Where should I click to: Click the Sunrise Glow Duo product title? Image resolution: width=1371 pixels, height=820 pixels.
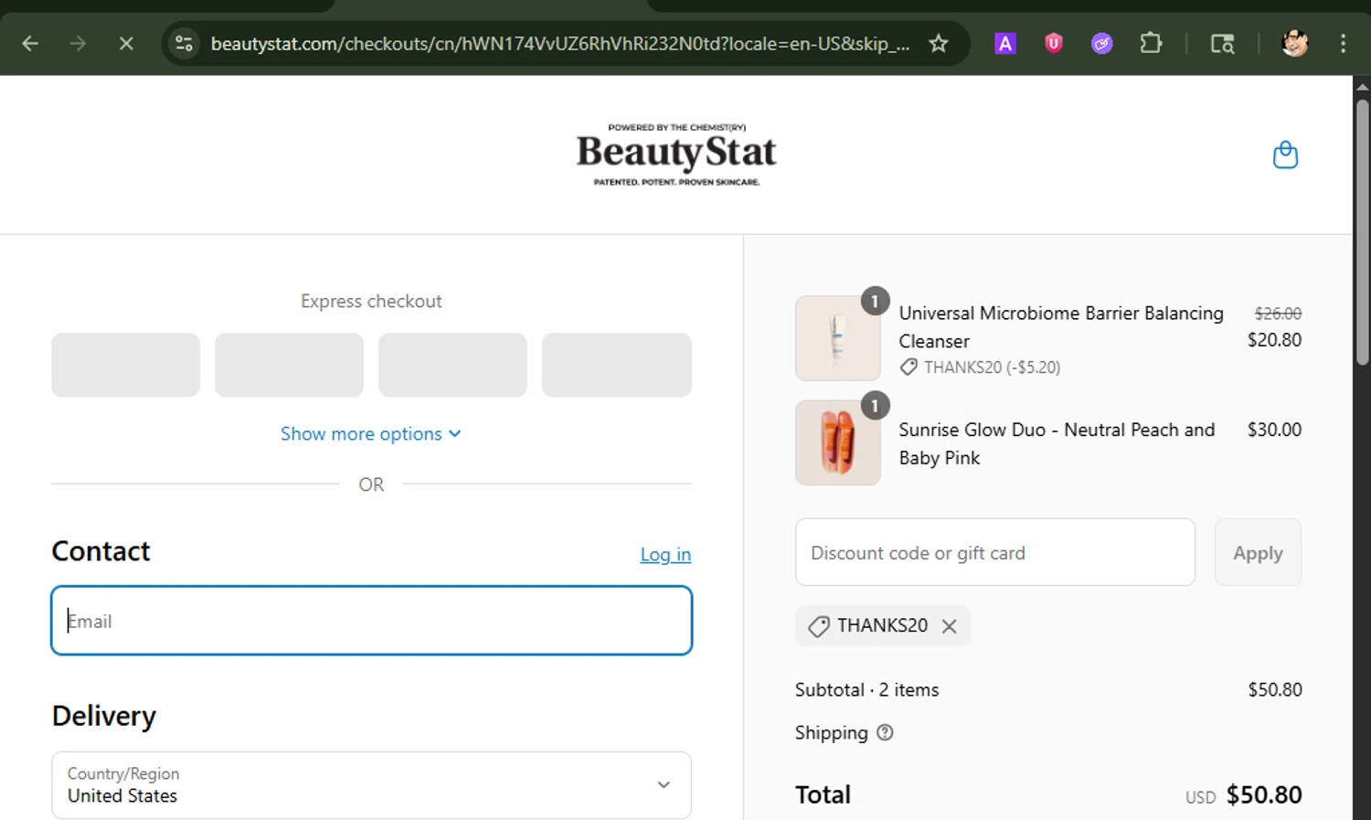1057,443
